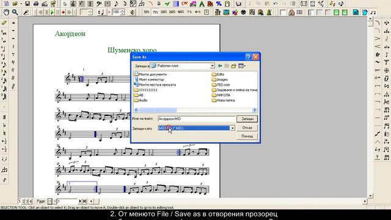Select the crescendo hairpin in right palette
This screenshot has height=220, width=391.
[x=378, y=46]
